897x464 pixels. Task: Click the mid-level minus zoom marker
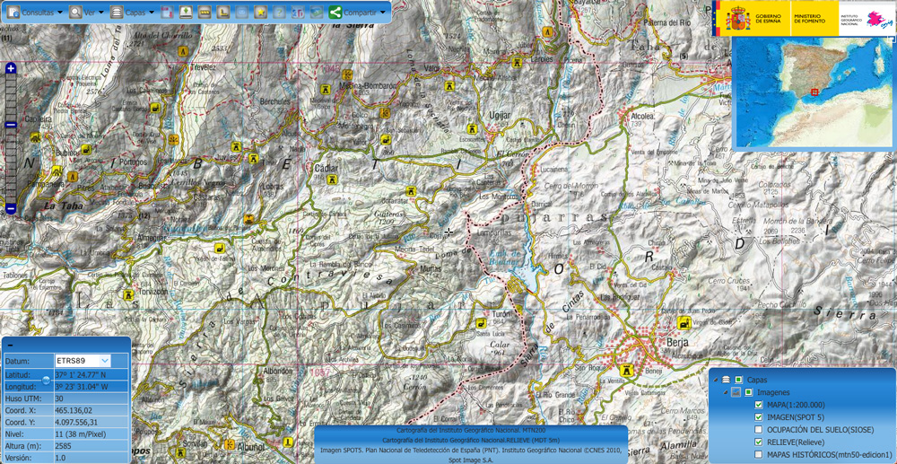(10, 125)
